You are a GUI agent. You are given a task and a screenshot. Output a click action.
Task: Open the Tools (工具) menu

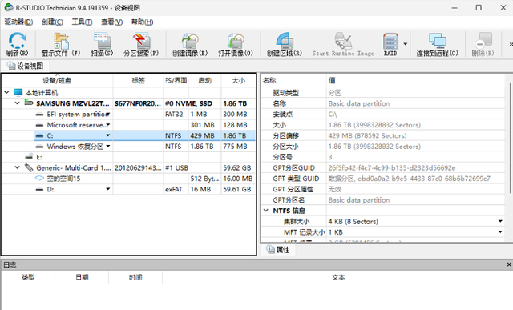point(82,22)
